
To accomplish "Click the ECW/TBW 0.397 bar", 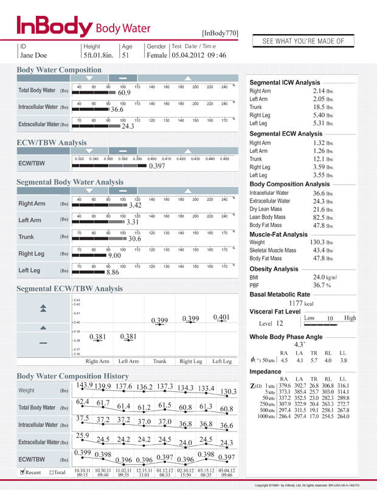I will [x=109, y=166].
